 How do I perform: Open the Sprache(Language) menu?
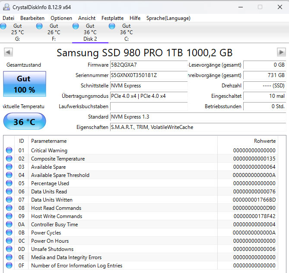point(168,18)
